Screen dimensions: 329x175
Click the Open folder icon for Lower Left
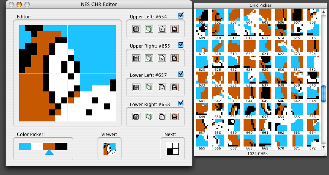(x=149, y=88)
